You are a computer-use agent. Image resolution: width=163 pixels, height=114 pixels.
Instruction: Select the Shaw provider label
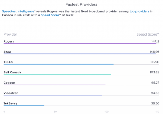click(x=7, y=52)
